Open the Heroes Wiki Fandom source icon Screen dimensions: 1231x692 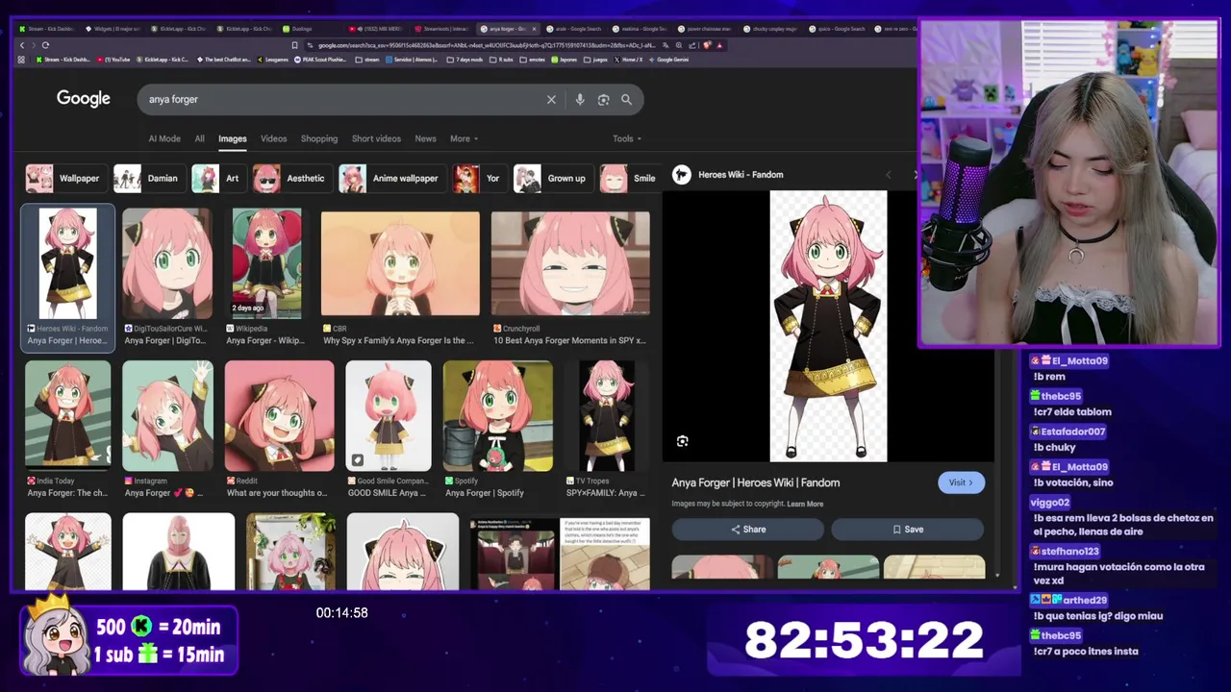click(x=682, y=174)
